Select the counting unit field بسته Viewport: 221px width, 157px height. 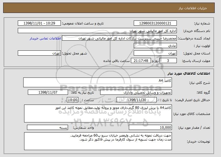[x=47, y=127]
